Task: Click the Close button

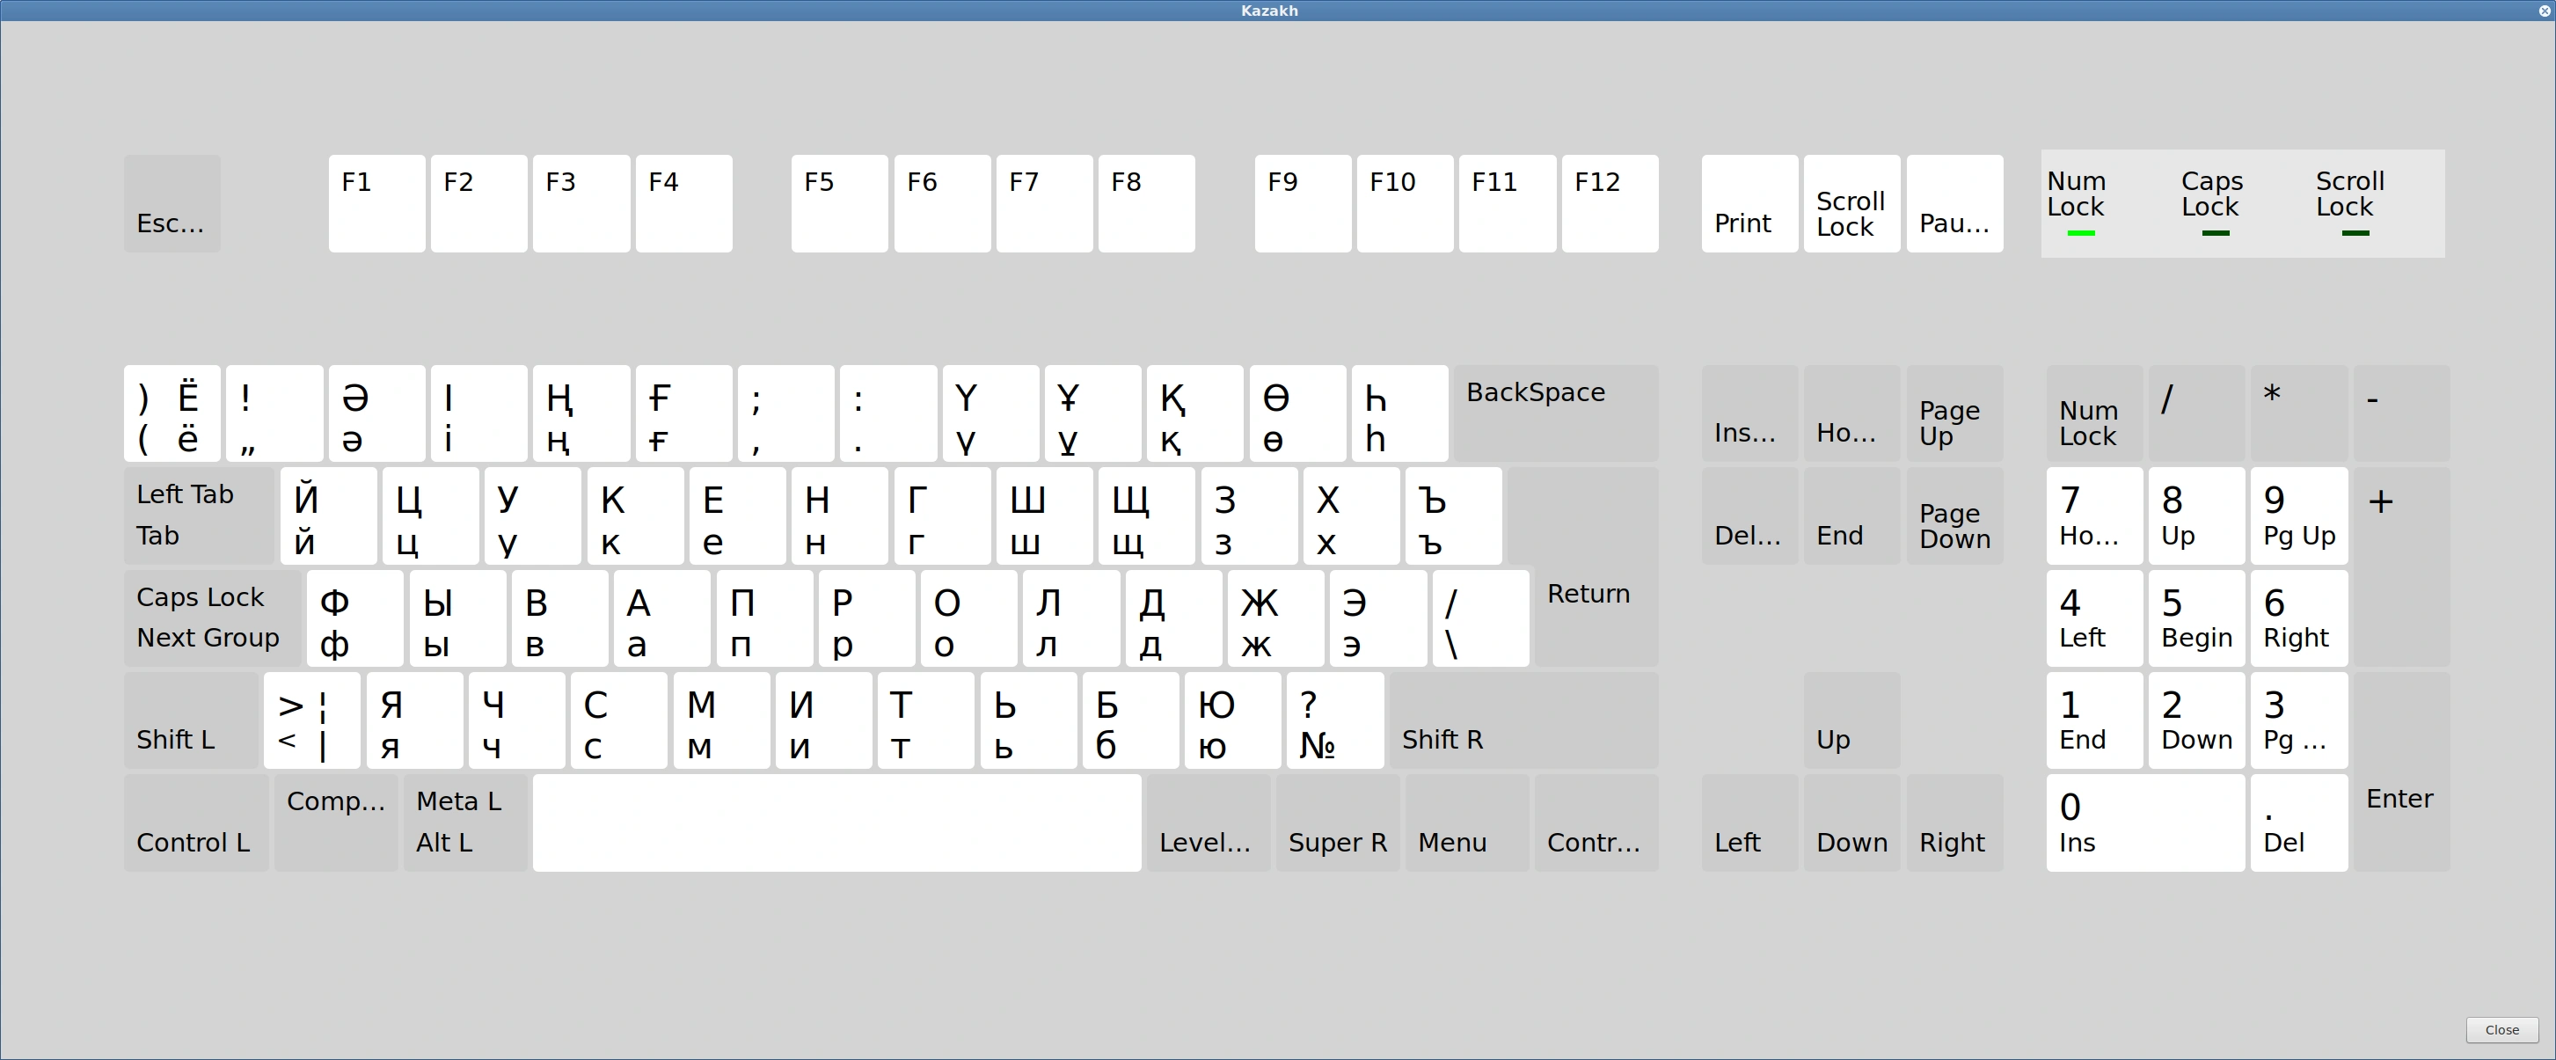Action: tap(2501, 1030)
